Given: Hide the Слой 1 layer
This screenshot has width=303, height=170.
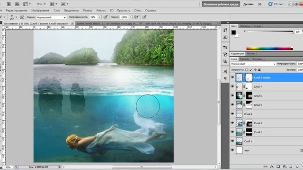Looking at the screenshot, I should 232,141.
